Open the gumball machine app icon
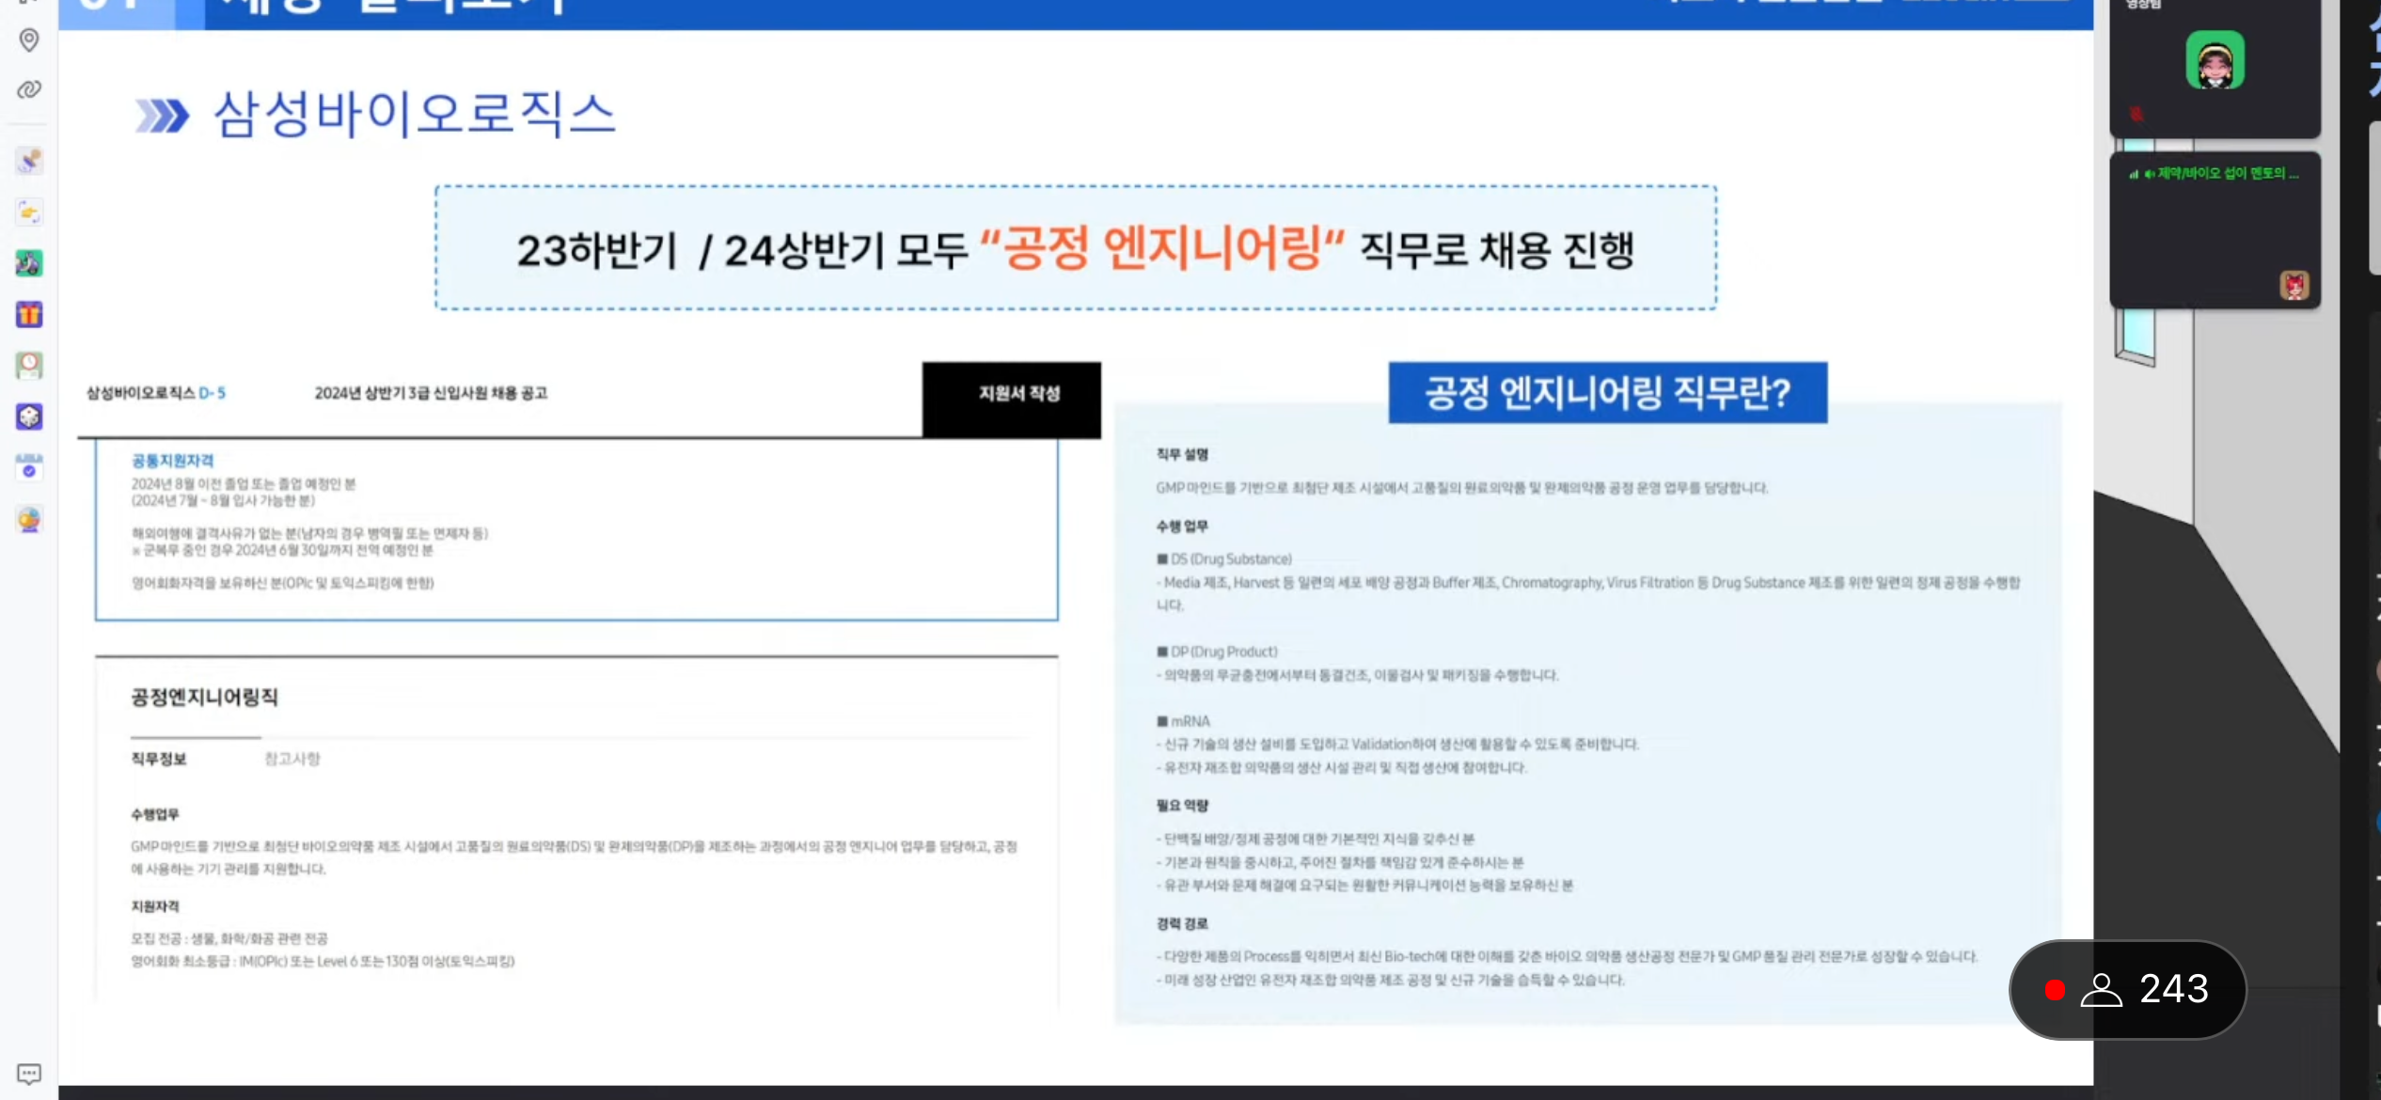2381x1100 pixels. coord(29,519)
